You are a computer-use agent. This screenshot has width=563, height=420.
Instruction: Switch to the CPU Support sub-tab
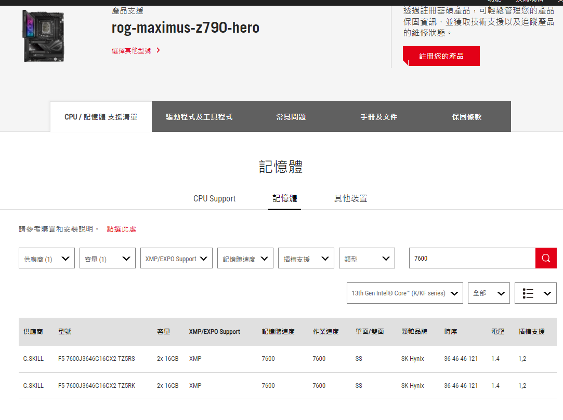coord(214,198)
